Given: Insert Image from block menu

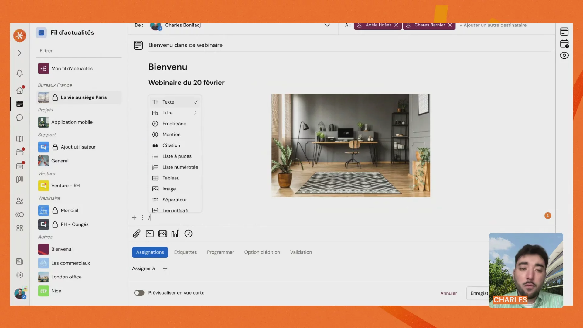Looking at the screenshot, I should click(175, 189).
